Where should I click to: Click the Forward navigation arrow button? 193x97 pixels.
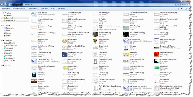point(5,5)
